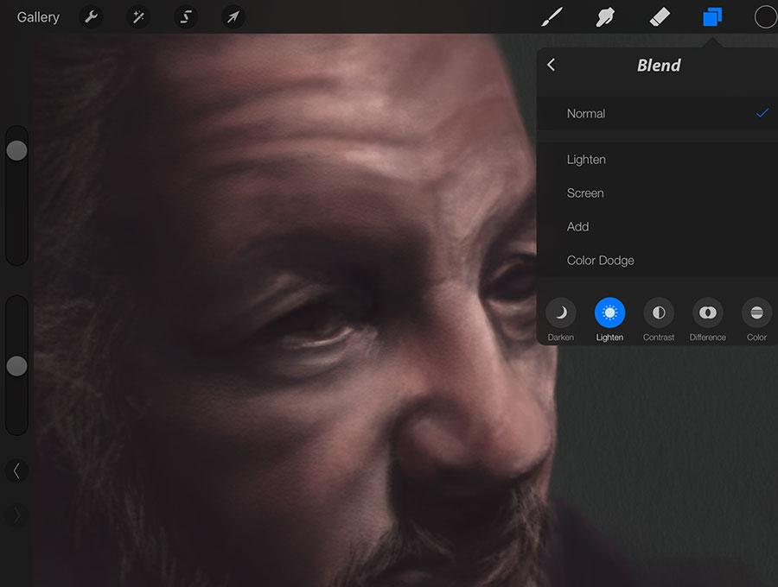Select the Smudge tool
This screenshot has width=778, height=587.
click(605, 16)
